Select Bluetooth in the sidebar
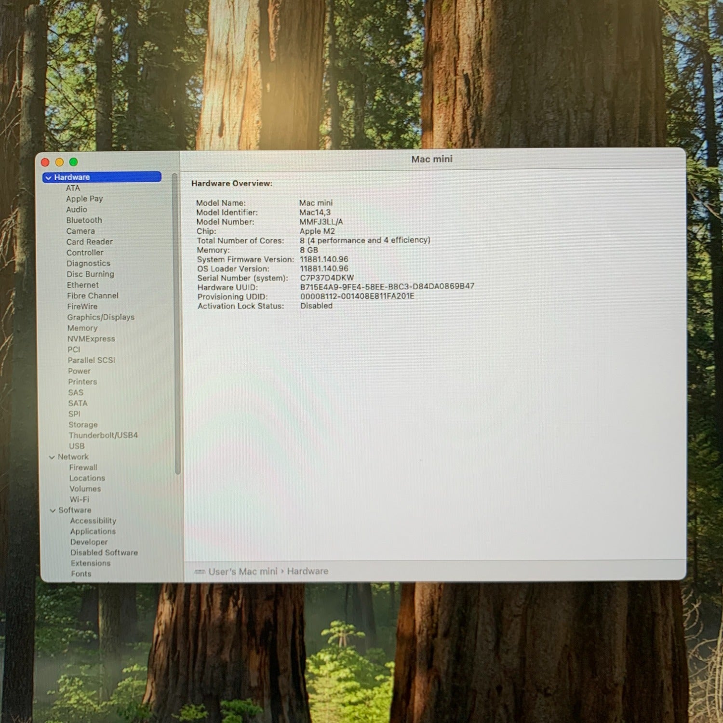This screenshot has width=723, height=723. tap(84, 220)
